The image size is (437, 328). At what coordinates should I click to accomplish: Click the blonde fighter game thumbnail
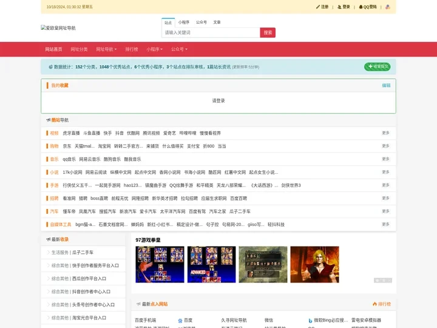coord(314,264)
